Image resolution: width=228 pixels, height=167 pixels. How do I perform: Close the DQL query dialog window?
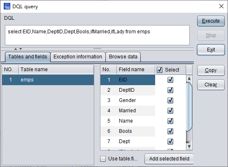click(x=221, y=6)
